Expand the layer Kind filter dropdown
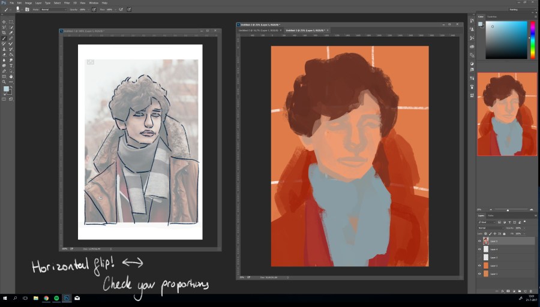The image size is (540, 307). 485,222
